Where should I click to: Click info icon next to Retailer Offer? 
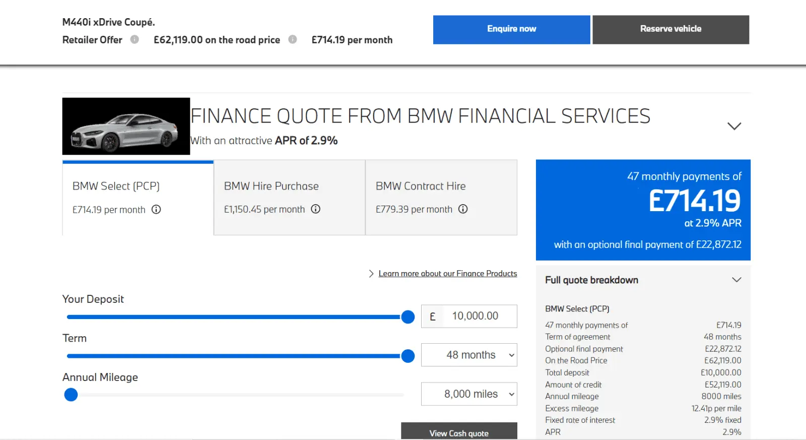pyautogui.click(x=135, y=39)
